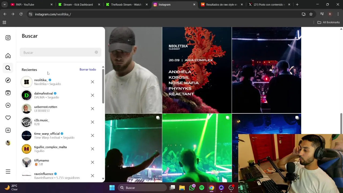Open ueberrest.rotten recent search result
The image size is (343, 193).
59,109
